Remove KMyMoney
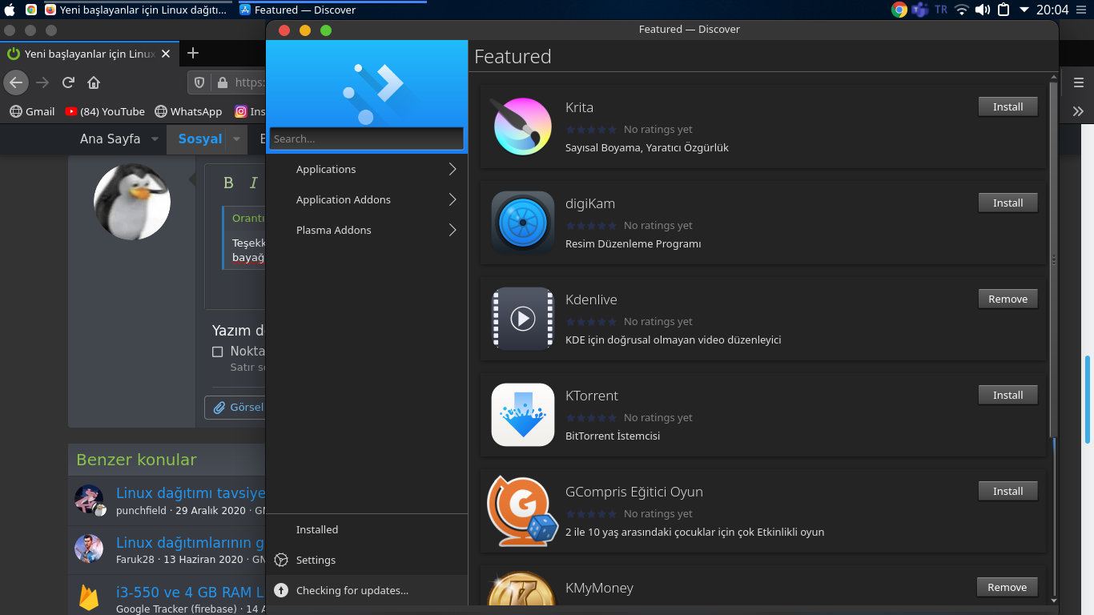Viewport: 1094px width, 615px height. (1008, 587)
